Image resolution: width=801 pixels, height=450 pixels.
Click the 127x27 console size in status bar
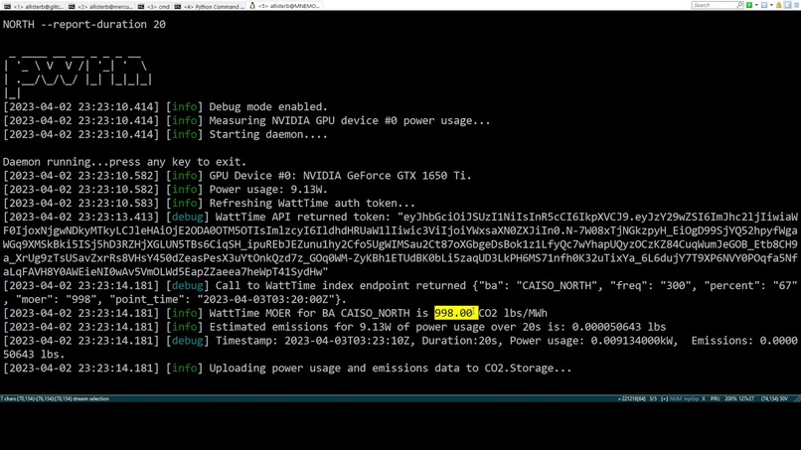[745, 399]
